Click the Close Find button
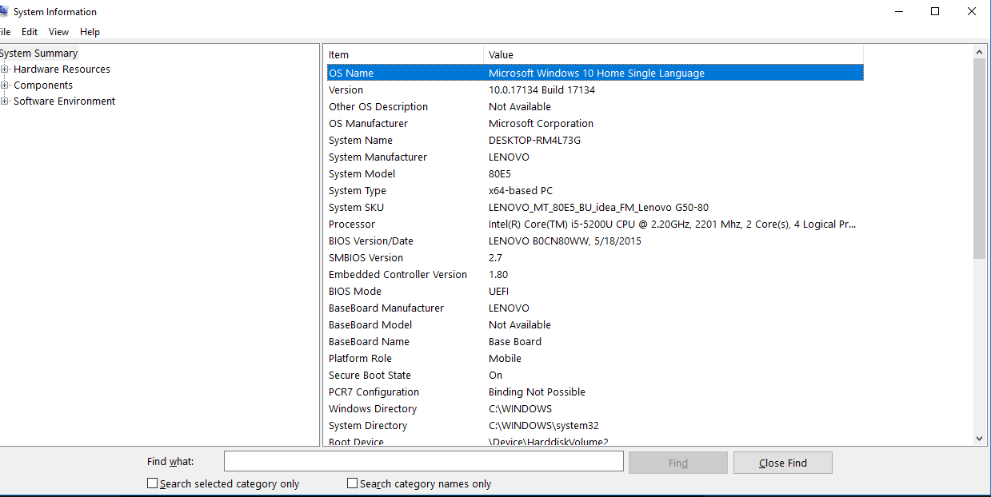The width and height of the screenshot is (991, 497). pos(783,463)
